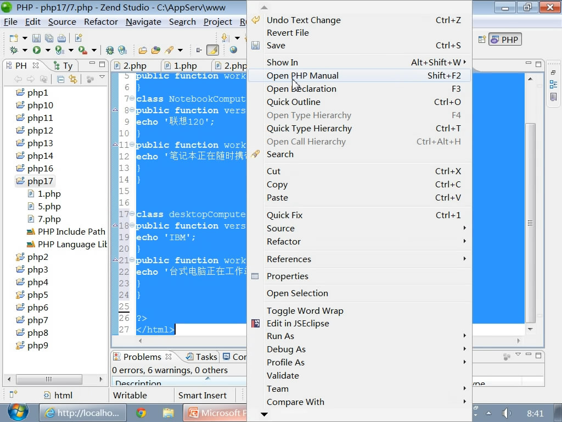Open the Run configurations dropdown arrow

coord(48,50)
